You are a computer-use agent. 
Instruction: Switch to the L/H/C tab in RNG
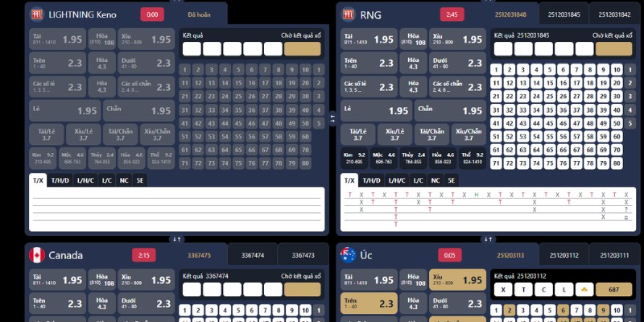pos(397,180)
